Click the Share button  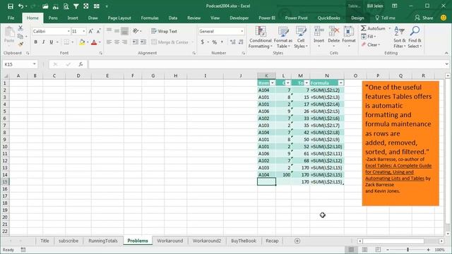click(424, 18)
